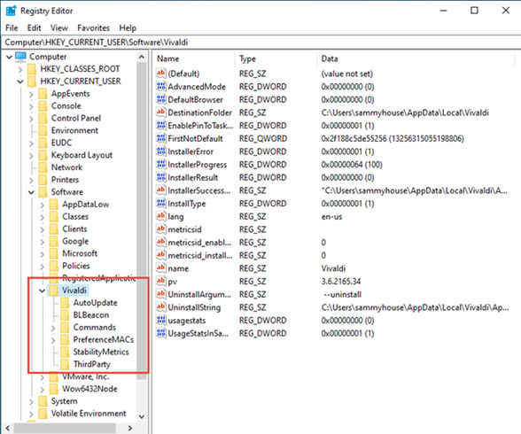Image resolution: width=521 pixels, height=434 pixels.
Task: Click the name string value icon
Action: [161, 268]
